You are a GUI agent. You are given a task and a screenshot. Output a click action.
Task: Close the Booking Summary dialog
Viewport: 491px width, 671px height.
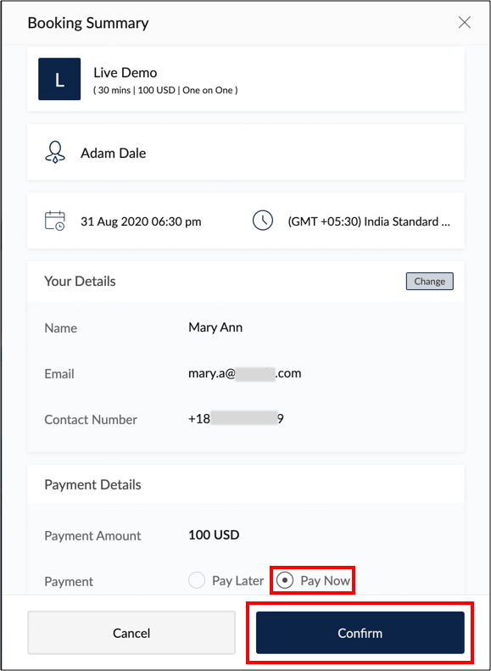(x=464, y=23)
